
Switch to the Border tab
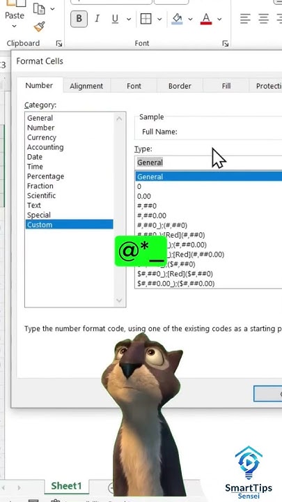(x=180, y=86)
